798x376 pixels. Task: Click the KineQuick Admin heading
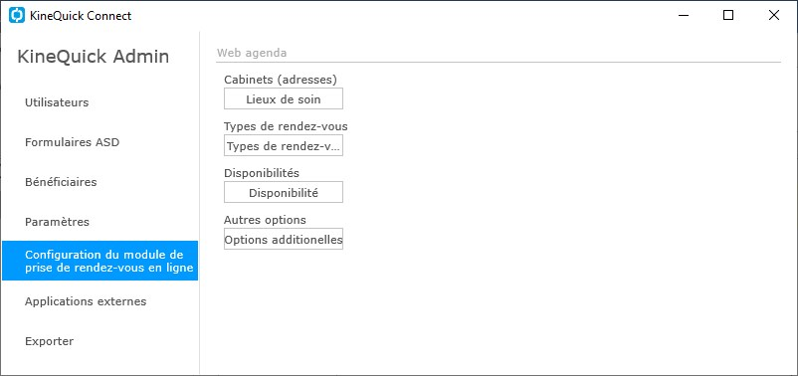[x=94, y=57]
